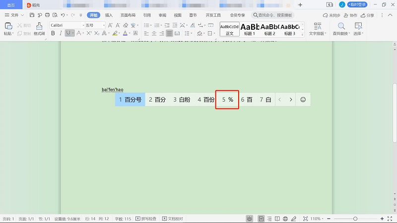Toggle Italic formatting

click(x=61, y=34)
